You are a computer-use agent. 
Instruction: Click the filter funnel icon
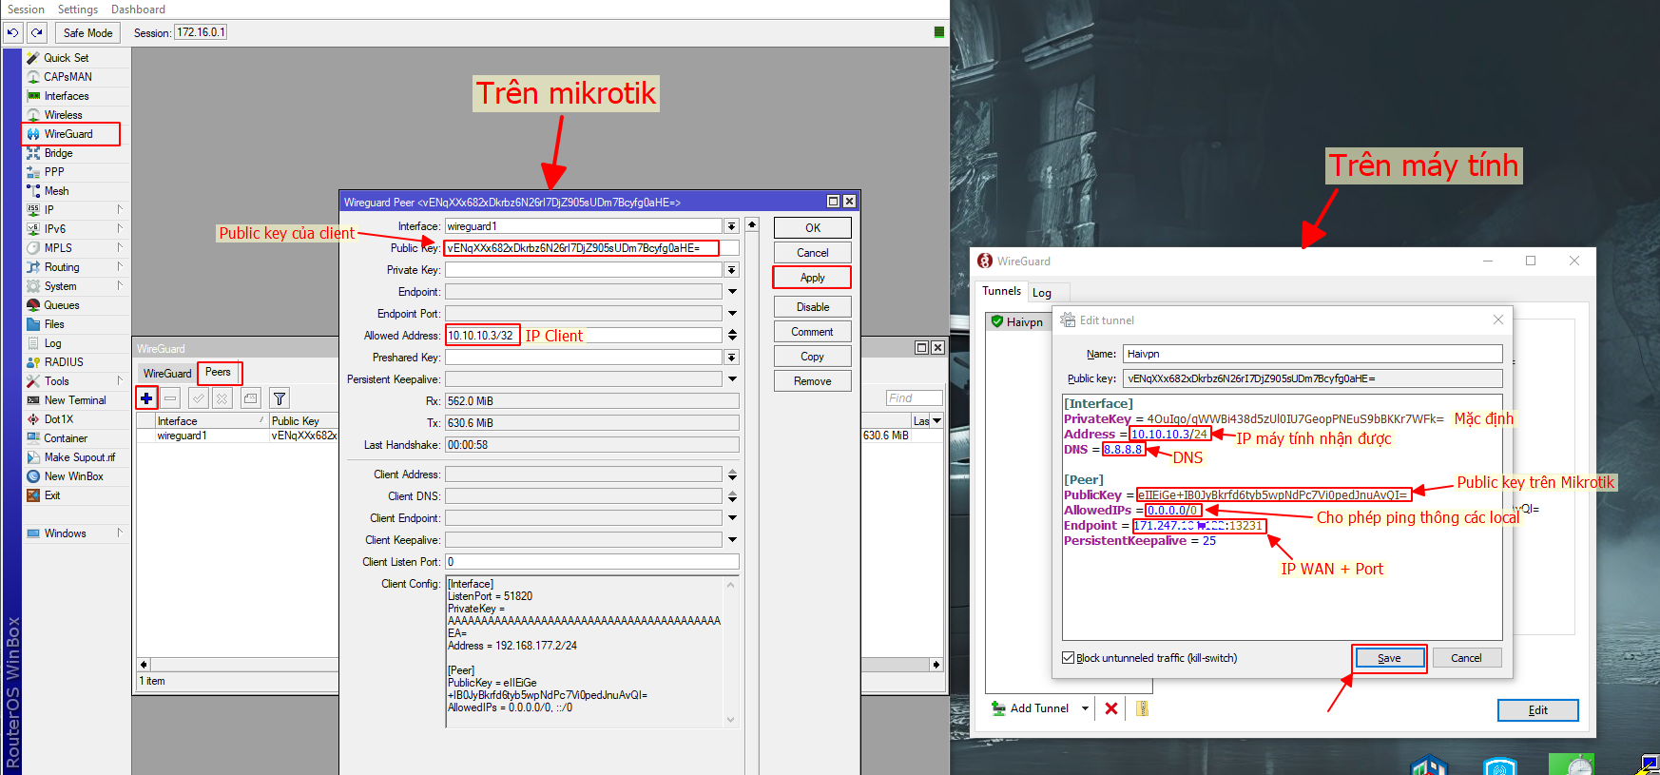[x=279, y=398]
